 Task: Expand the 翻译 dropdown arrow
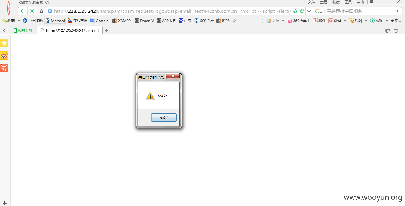pos(345,21)
